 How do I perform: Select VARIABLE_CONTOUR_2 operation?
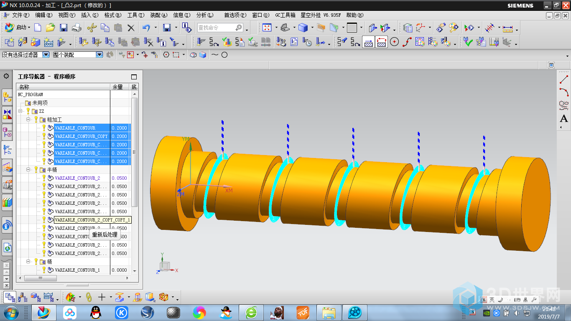click(x=77, y=178)
